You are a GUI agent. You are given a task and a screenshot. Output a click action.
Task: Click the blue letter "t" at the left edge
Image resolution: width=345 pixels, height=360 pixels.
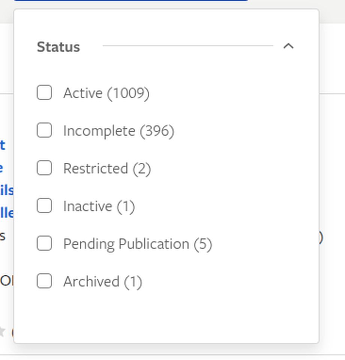pyautogui.click(x=2, y=145)
